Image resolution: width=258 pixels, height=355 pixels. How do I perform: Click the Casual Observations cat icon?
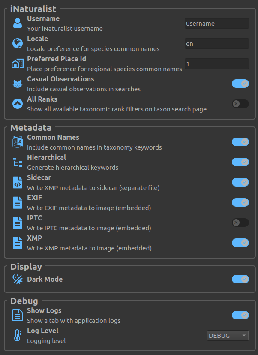(18, 84)
